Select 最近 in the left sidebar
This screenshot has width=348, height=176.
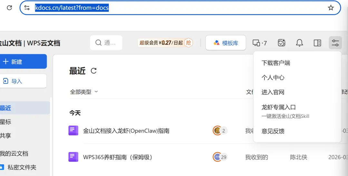[x=25, y=108]
